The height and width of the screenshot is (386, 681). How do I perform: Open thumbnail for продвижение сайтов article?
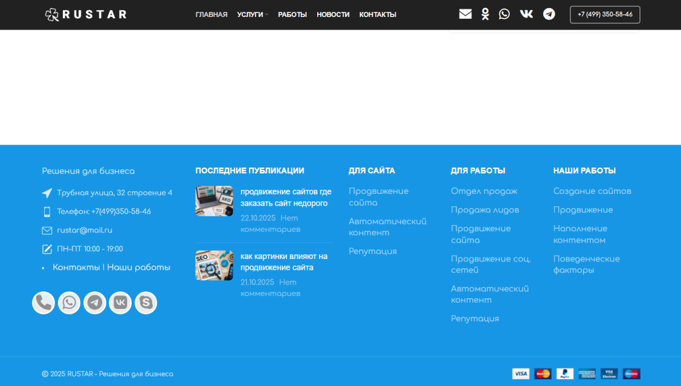[x=214, y=201]
